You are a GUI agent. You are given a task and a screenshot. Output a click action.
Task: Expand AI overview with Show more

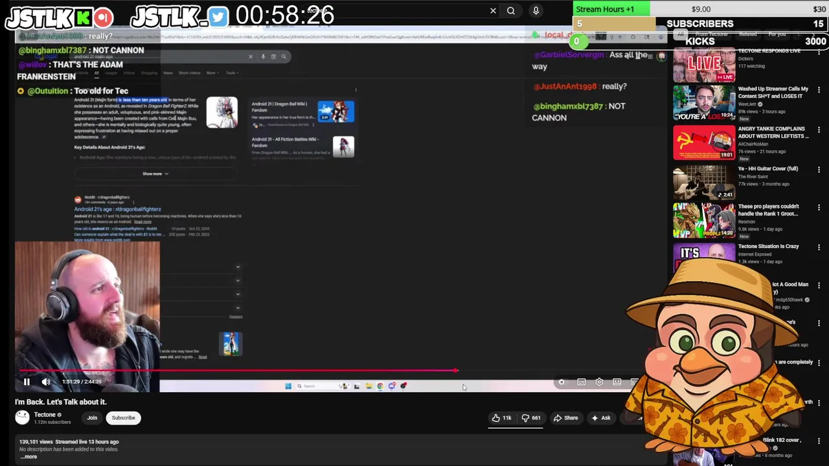[155, 173]
